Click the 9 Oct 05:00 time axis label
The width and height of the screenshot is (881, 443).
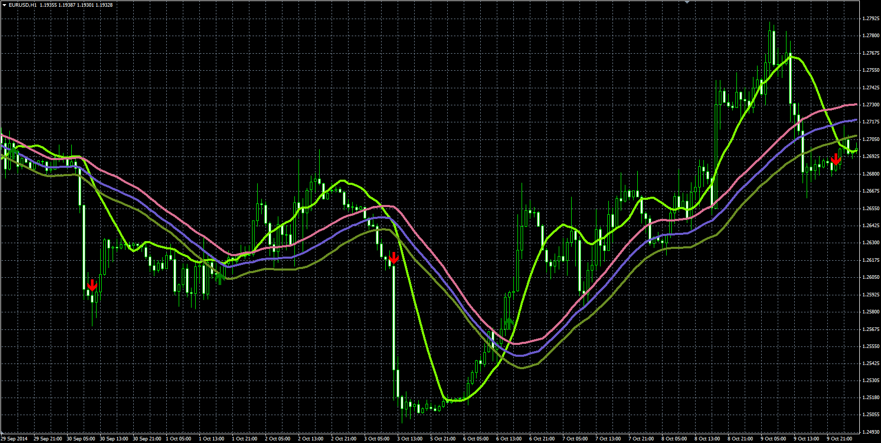(774, 439)
